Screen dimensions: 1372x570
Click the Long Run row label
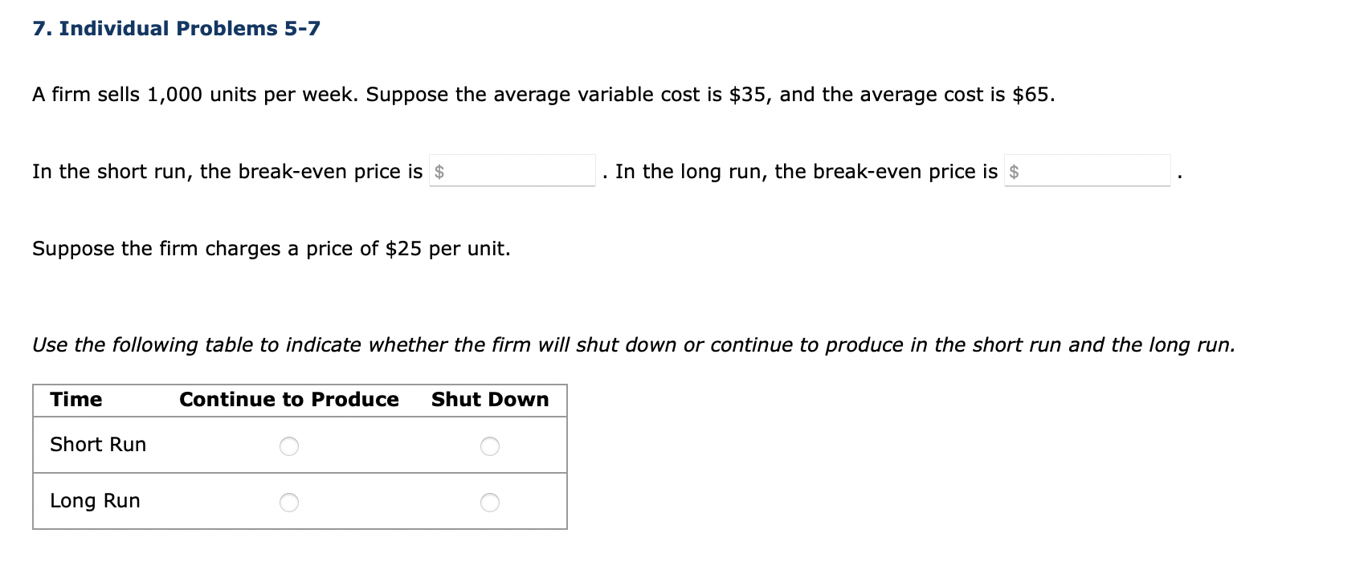click(x=95, y=500)
